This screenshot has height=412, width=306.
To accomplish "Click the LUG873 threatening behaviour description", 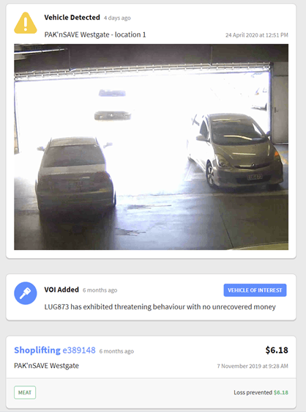I will 160,307.
